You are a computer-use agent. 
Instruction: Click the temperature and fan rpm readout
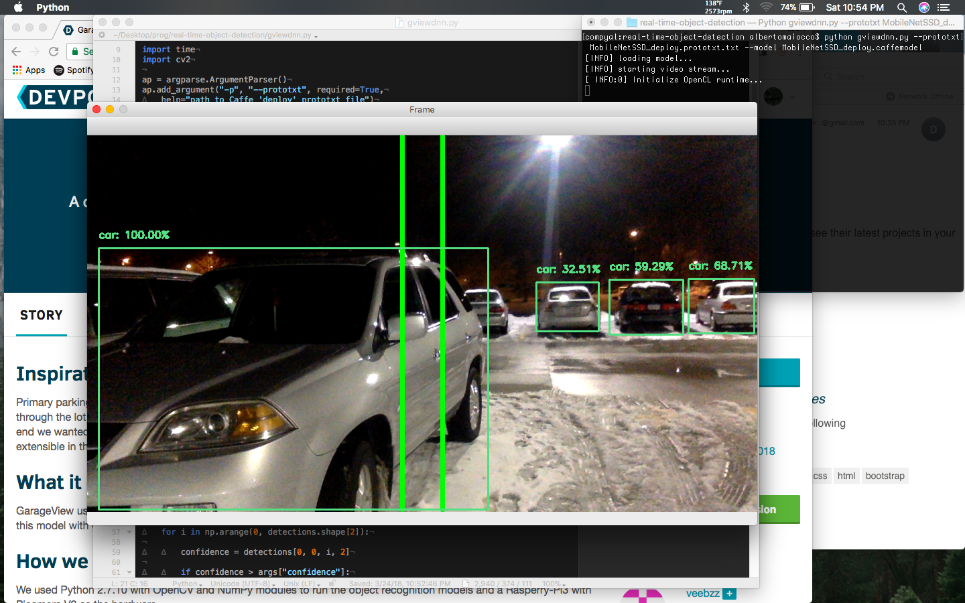[x=718, y=7]
